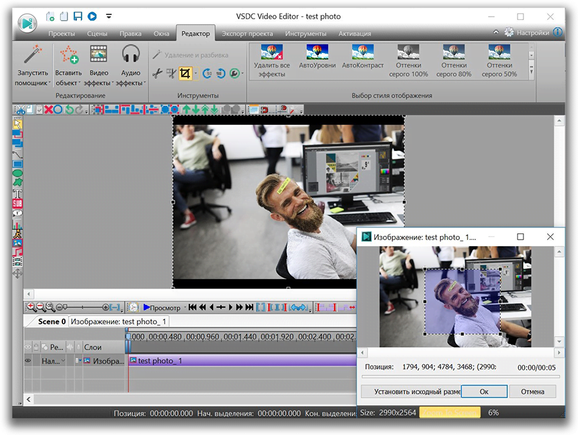Open the Scene 0 timeline tab
The height and width of the screenshot is (435, 578).
click(x=51, y=321)
